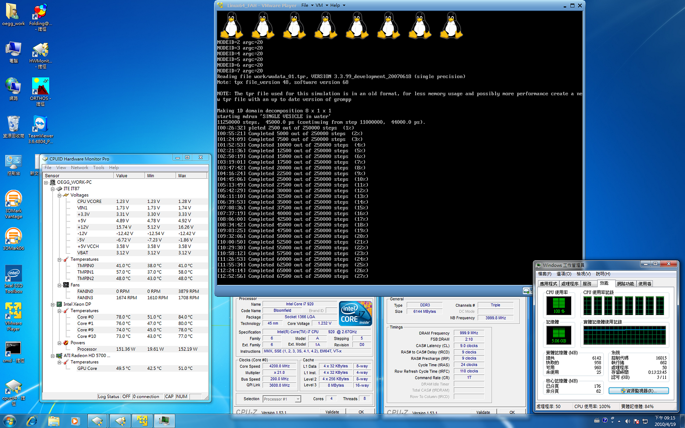Click the Windows Start orb
Viewport: 685px width, 428px height.
coord(9,420)
